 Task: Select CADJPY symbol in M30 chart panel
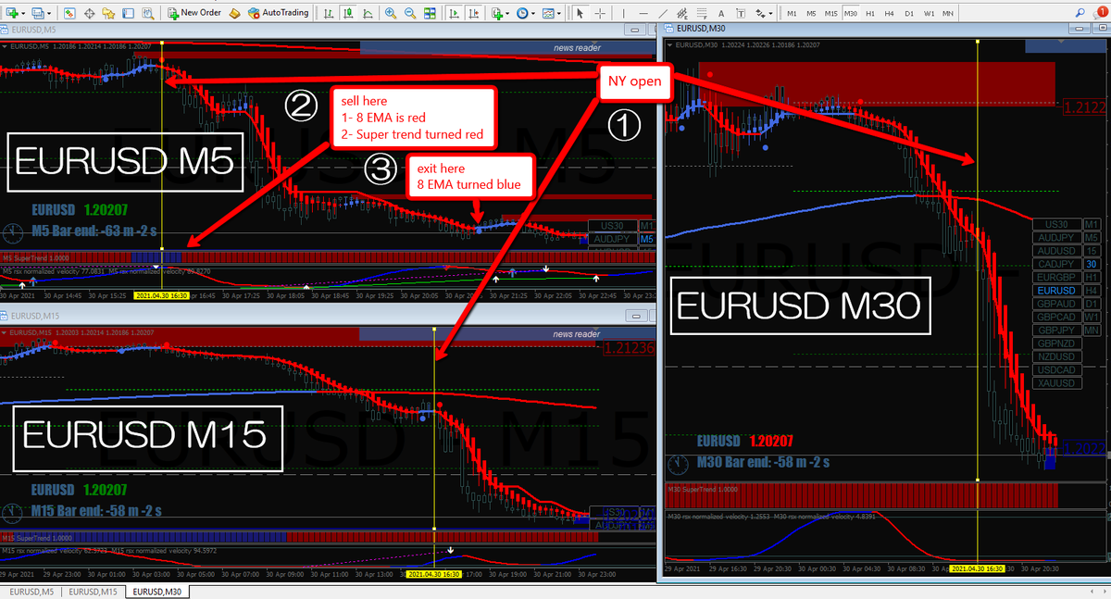pyautogui.click(x=1056, y=264)
